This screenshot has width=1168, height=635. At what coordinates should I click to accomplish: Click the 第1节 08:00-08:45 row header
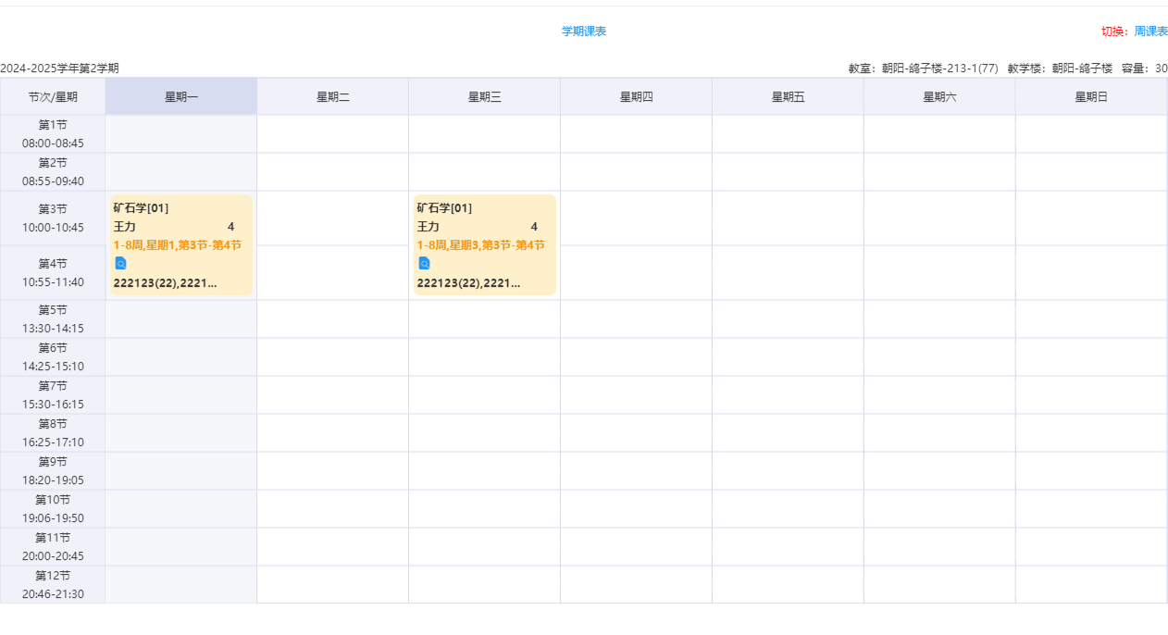53,134
